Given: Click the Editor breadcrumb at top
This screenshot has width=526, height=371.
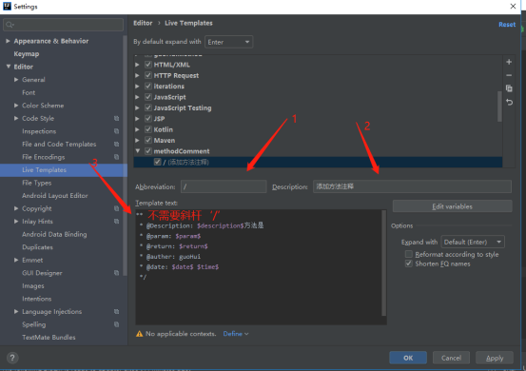Looking at the screenshot, I should click(x=143, y=23).
